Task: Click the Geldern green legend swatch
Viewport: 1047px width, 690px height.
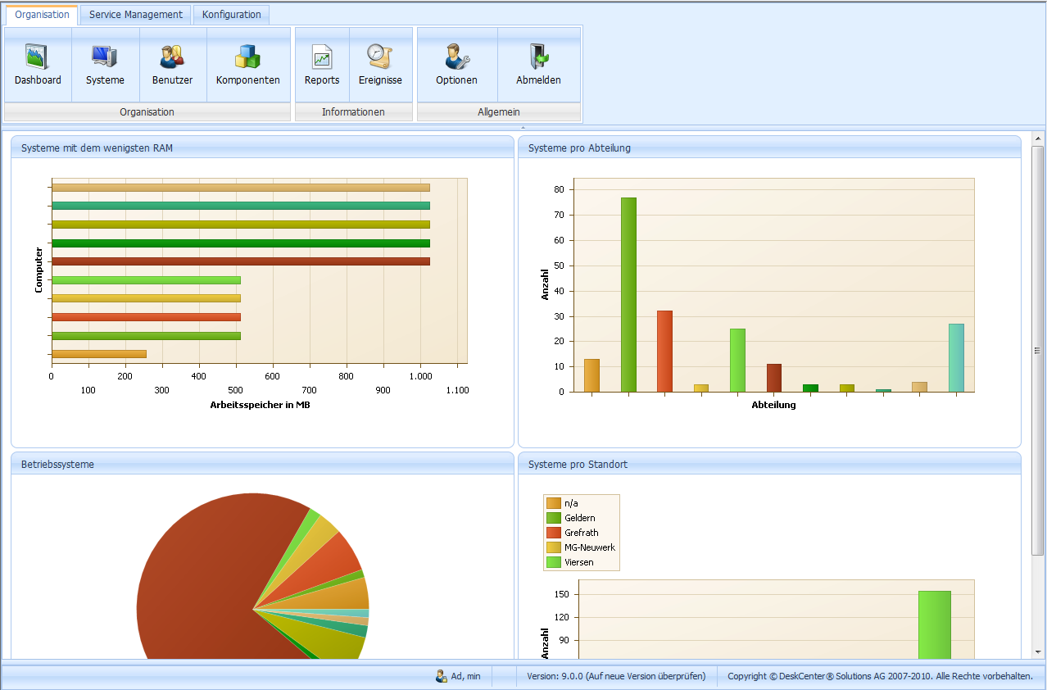Action: pyautogui.click(x=554, y=518)
